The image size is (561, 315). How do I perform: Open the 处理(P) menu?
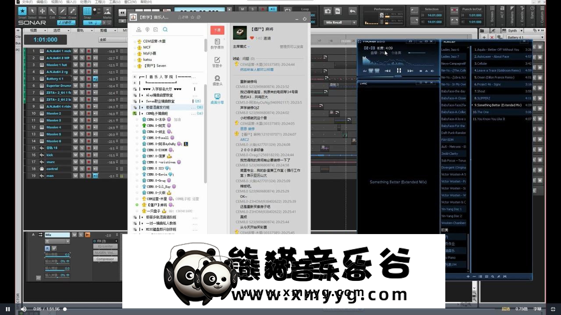tap(85, 2)
